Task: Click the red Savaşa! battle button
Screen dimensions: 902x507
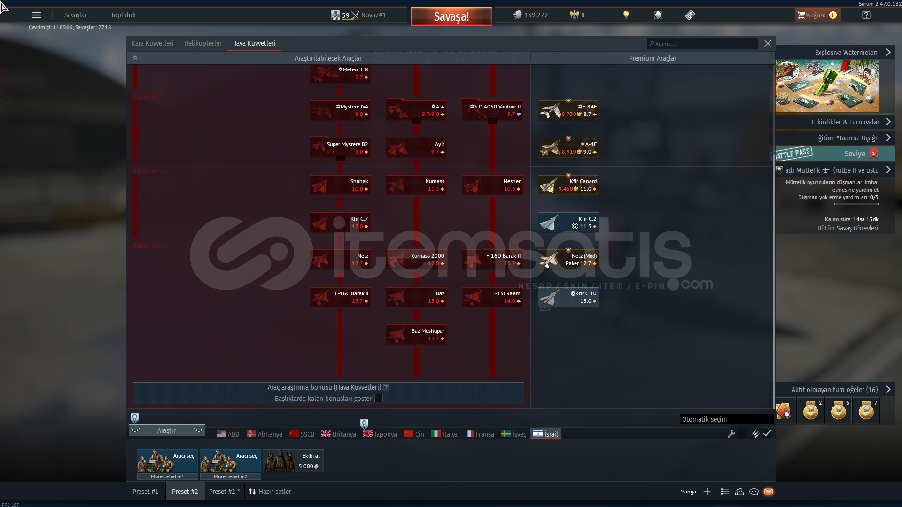Action: point(451,16)
